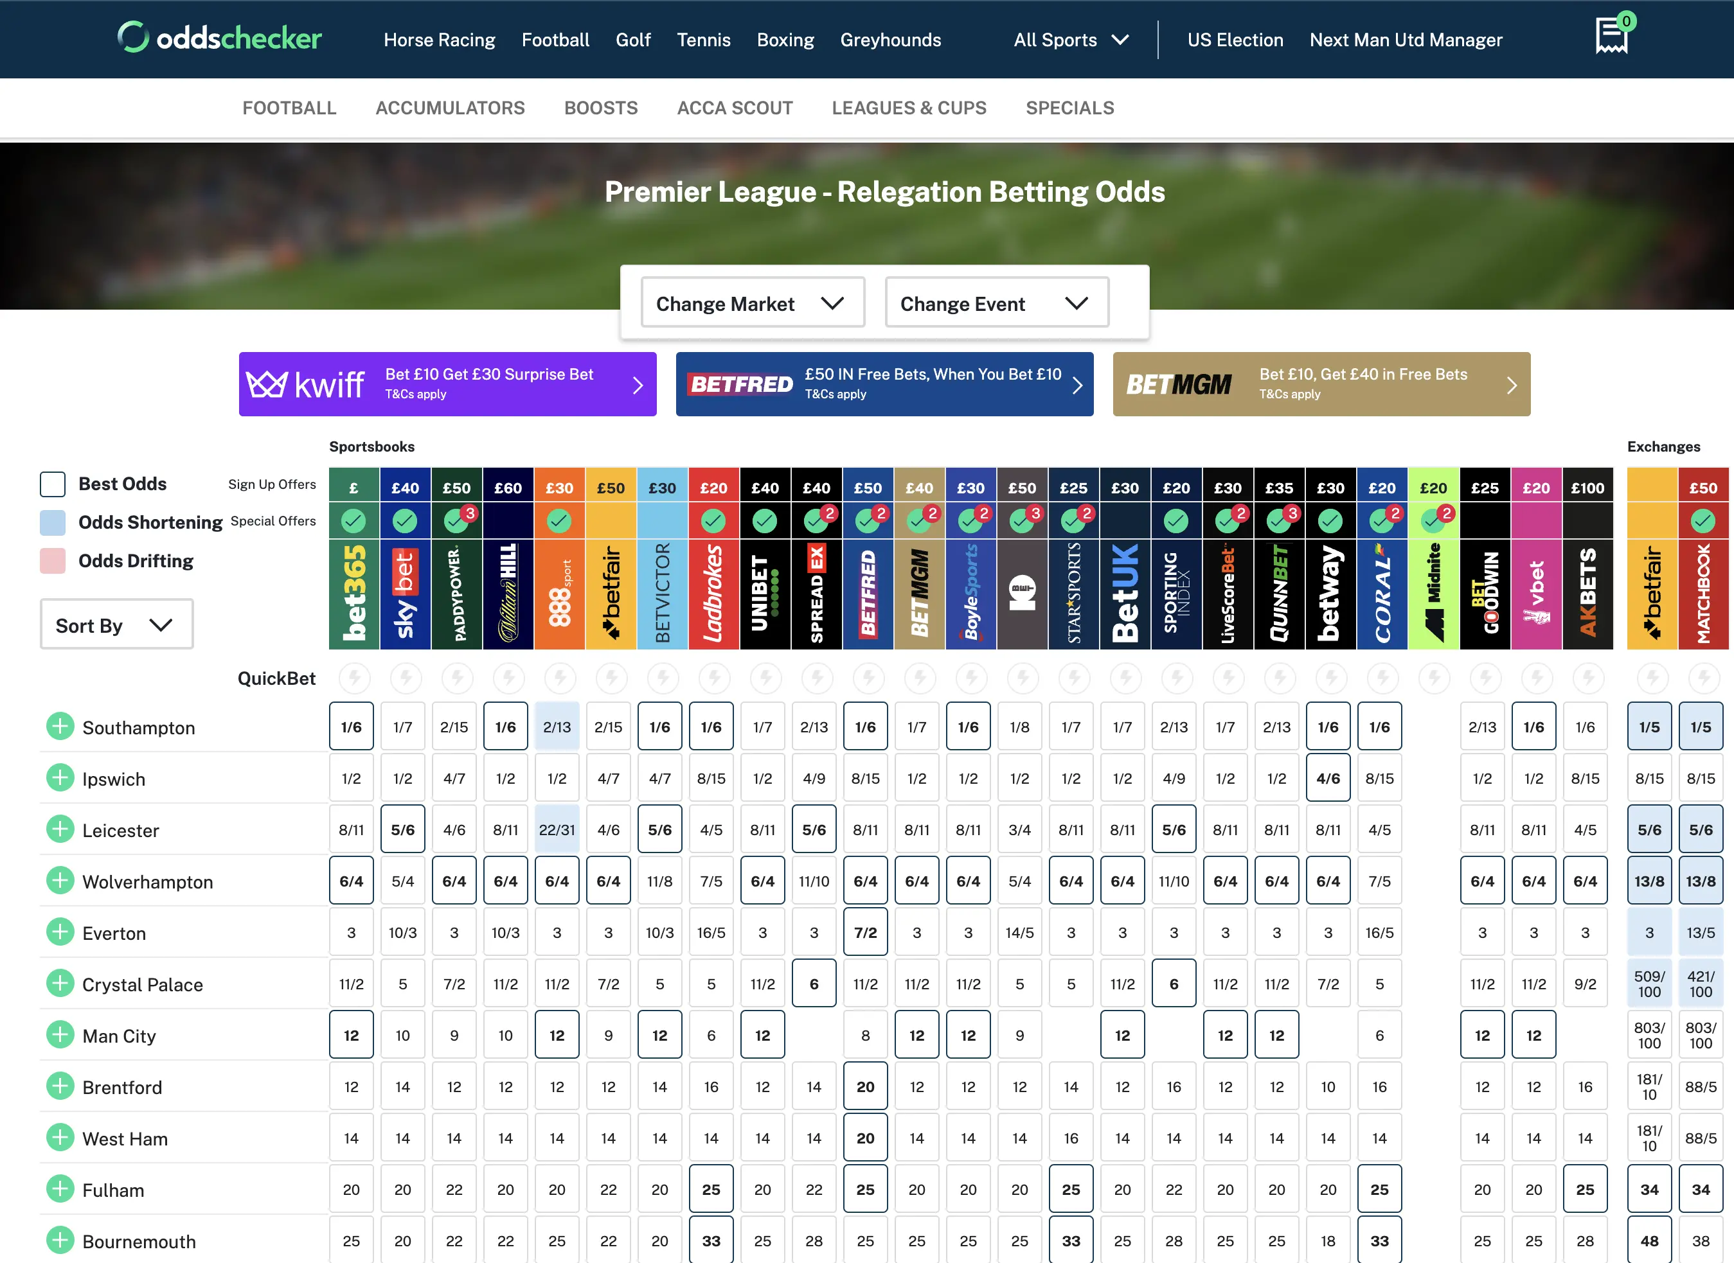Go to the ACCUMULATORS tab
The height and width of the screenshot is (1263, 1734).
pyautogui.click(x=450, y=108)
